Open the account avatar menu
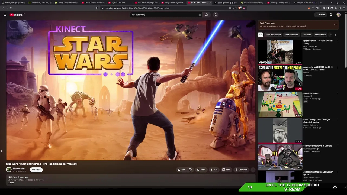 click(339, 15)
